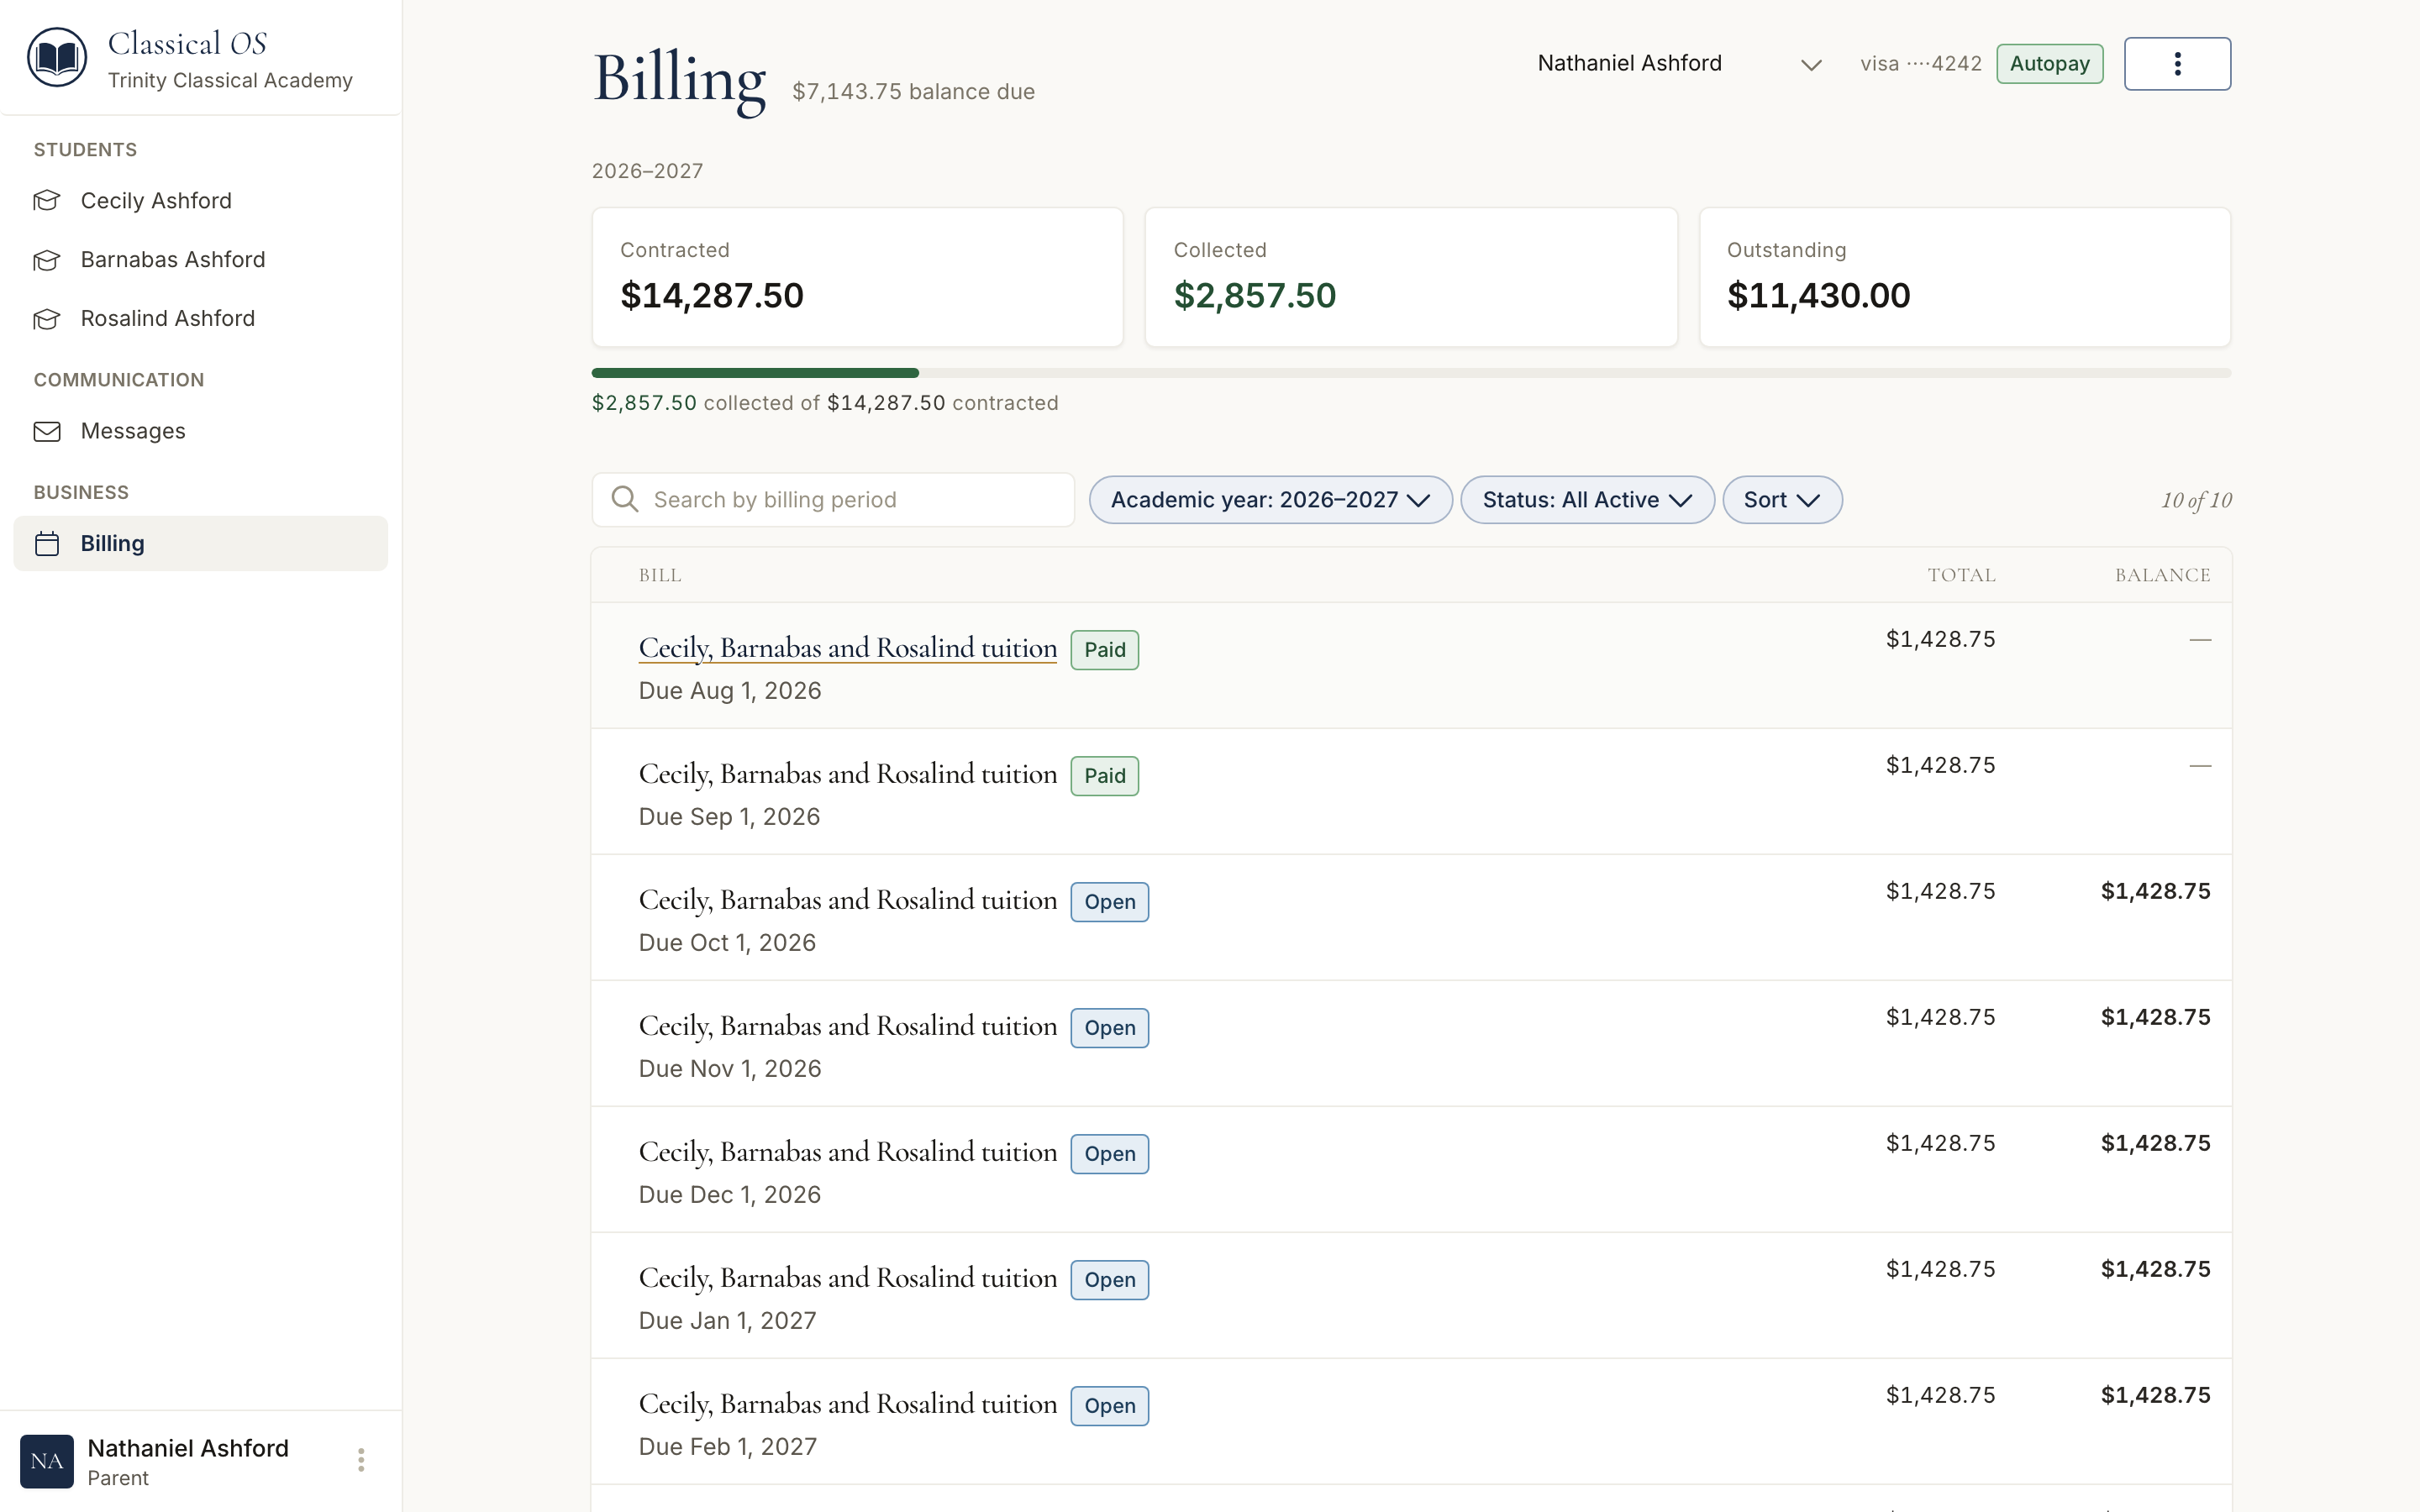This screenshot has height=1512, width=2420.
Task: Click the Billing calendar icon in sidebar
Action: coord(47,544)
